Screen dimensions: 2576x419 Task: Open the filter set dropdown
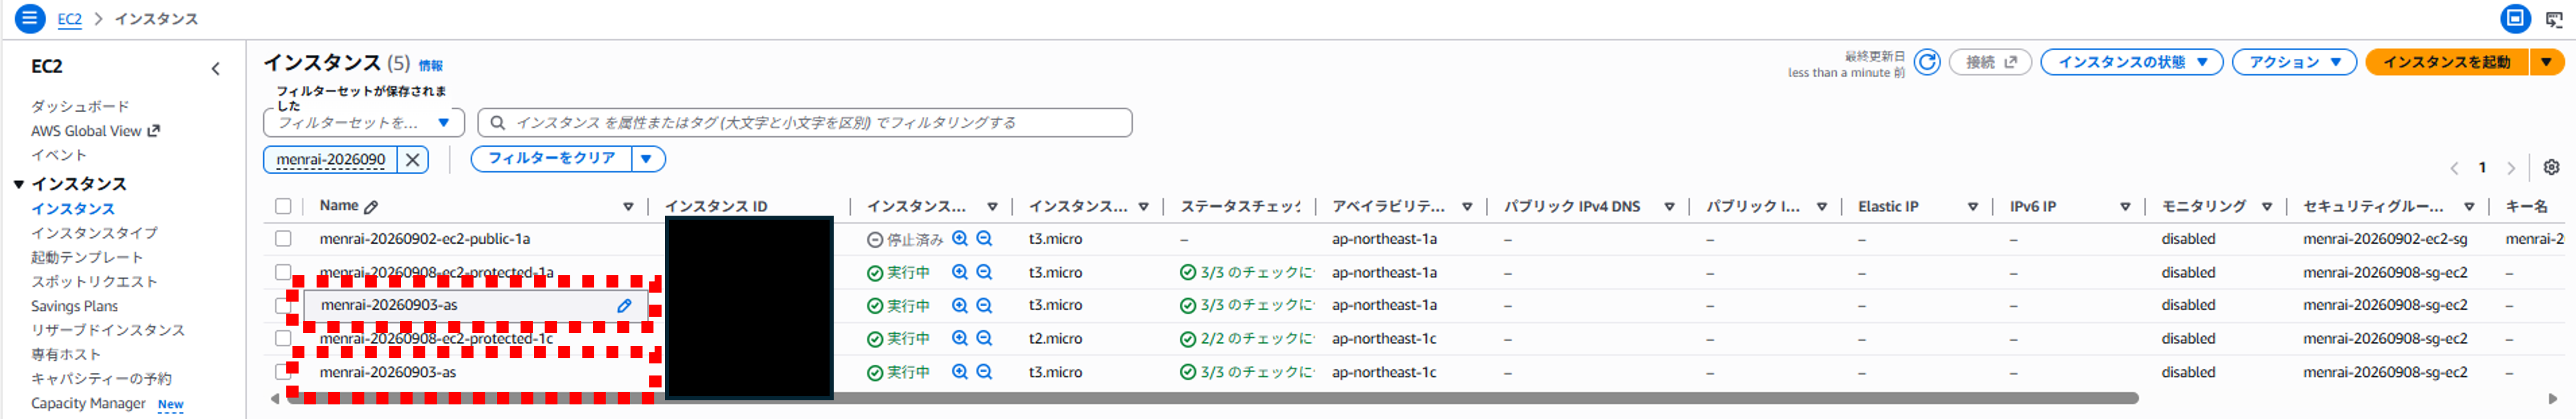pos(364,123)
